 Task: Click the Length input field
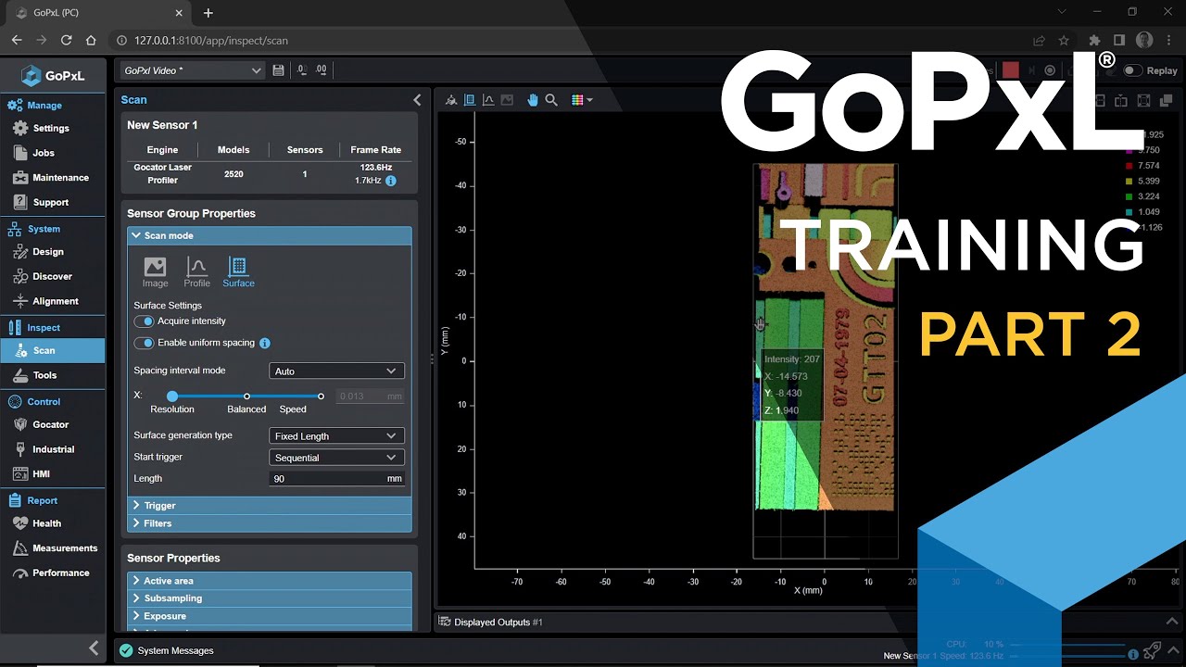(x=336, y=479)
